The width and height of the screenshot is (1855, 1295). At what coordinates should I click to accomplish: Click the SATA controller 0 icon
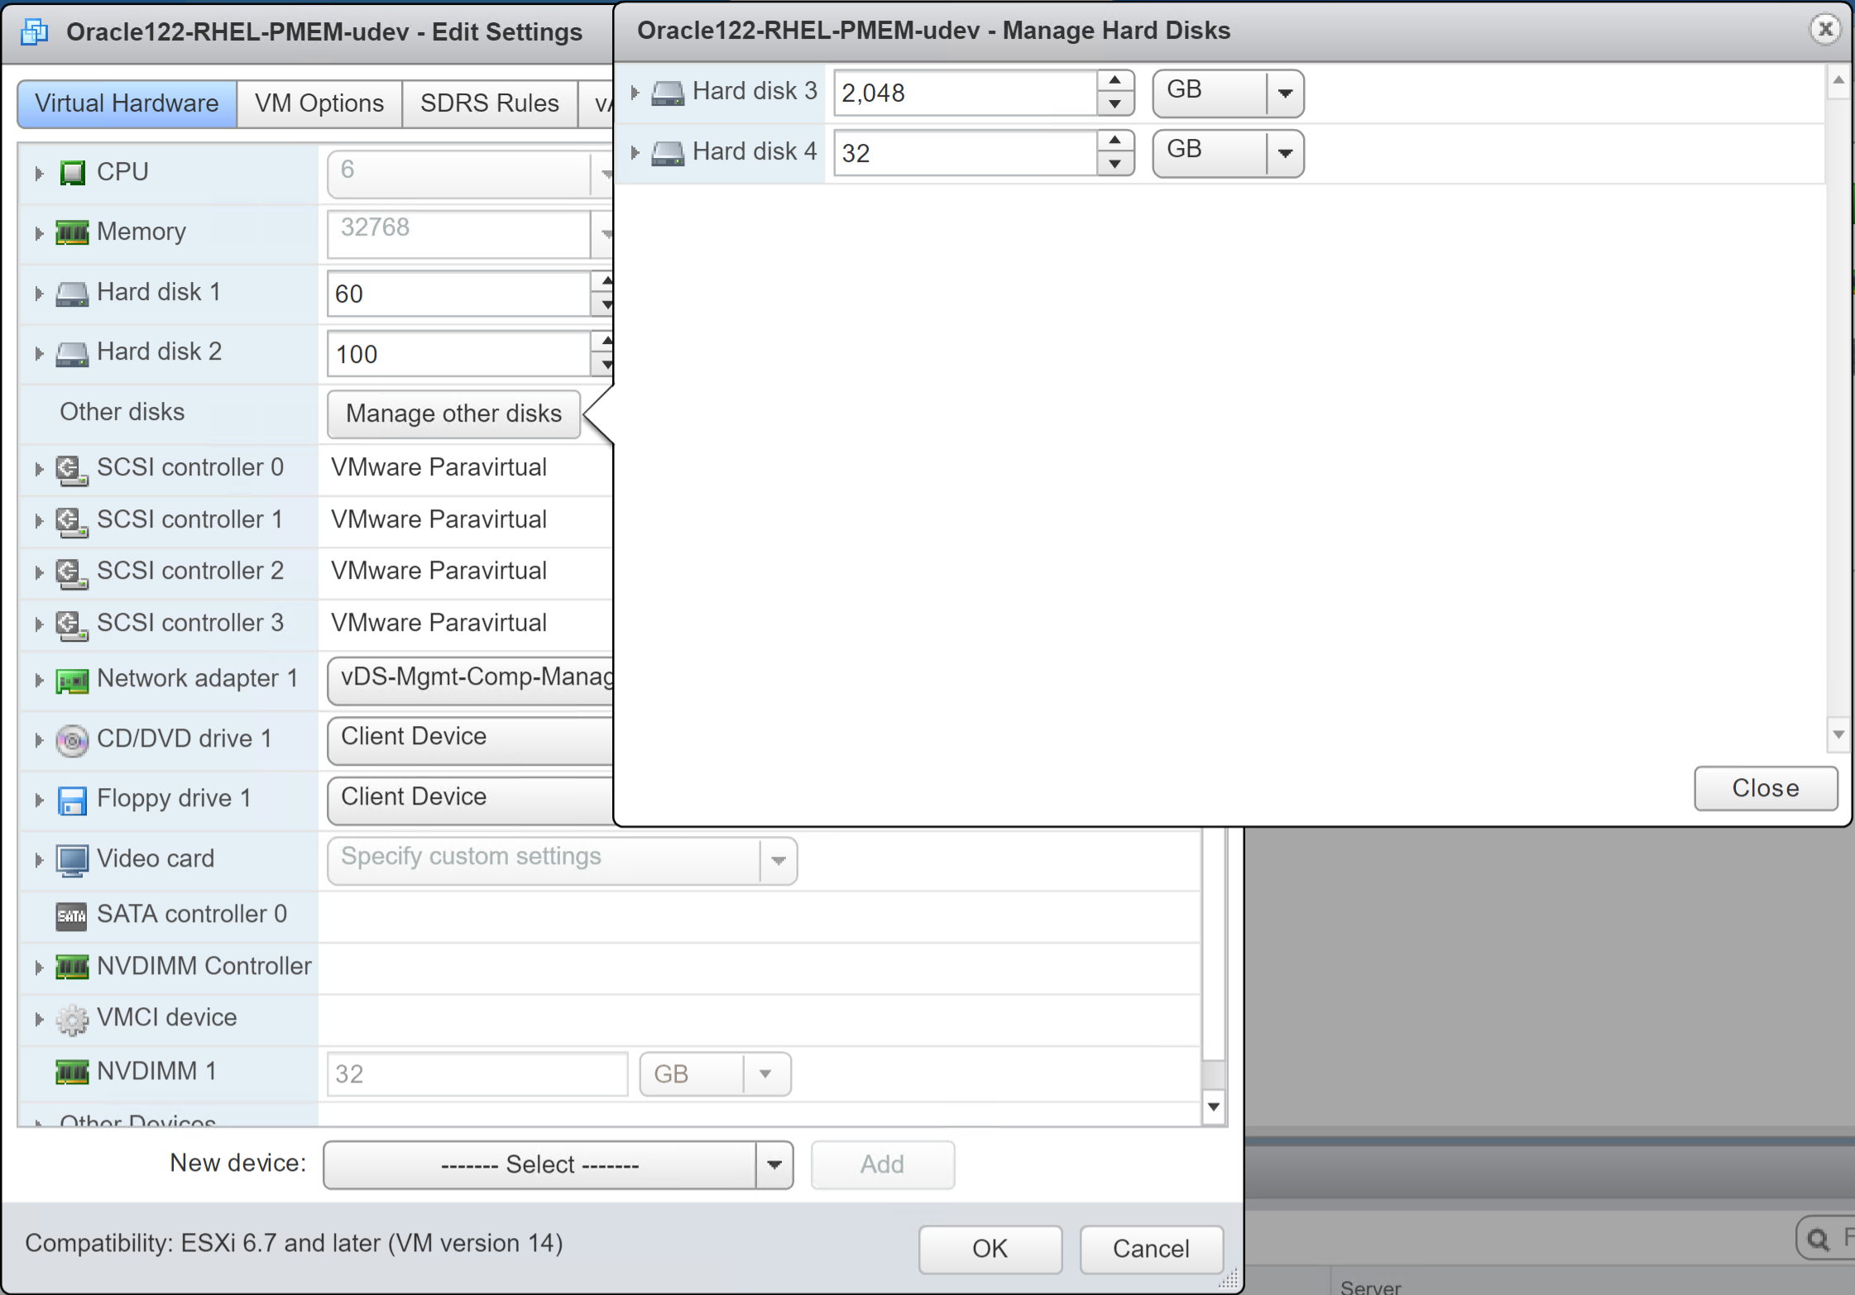coord(72,915)
